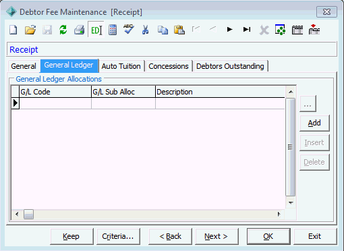Select the row marker arrow
Image resolution: width=344 pixels, height=251 pixels.
click(16, 103)
